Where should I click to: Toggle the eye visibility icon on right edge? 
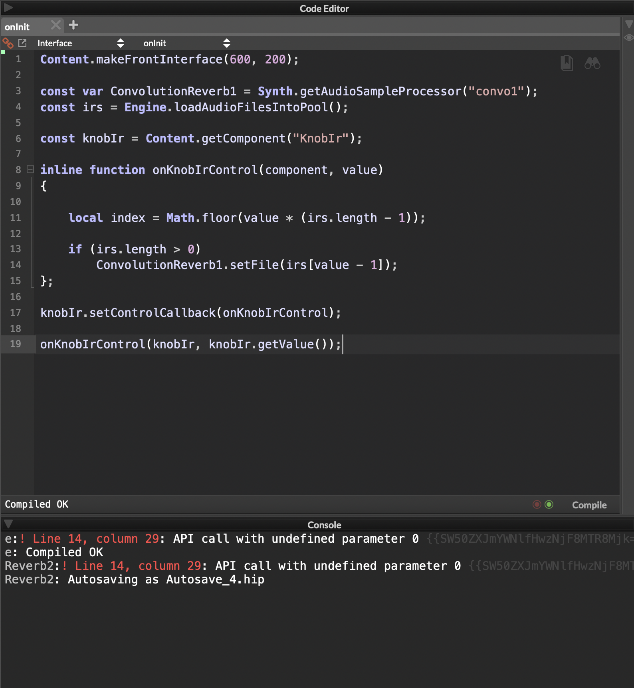pos(629,38)
